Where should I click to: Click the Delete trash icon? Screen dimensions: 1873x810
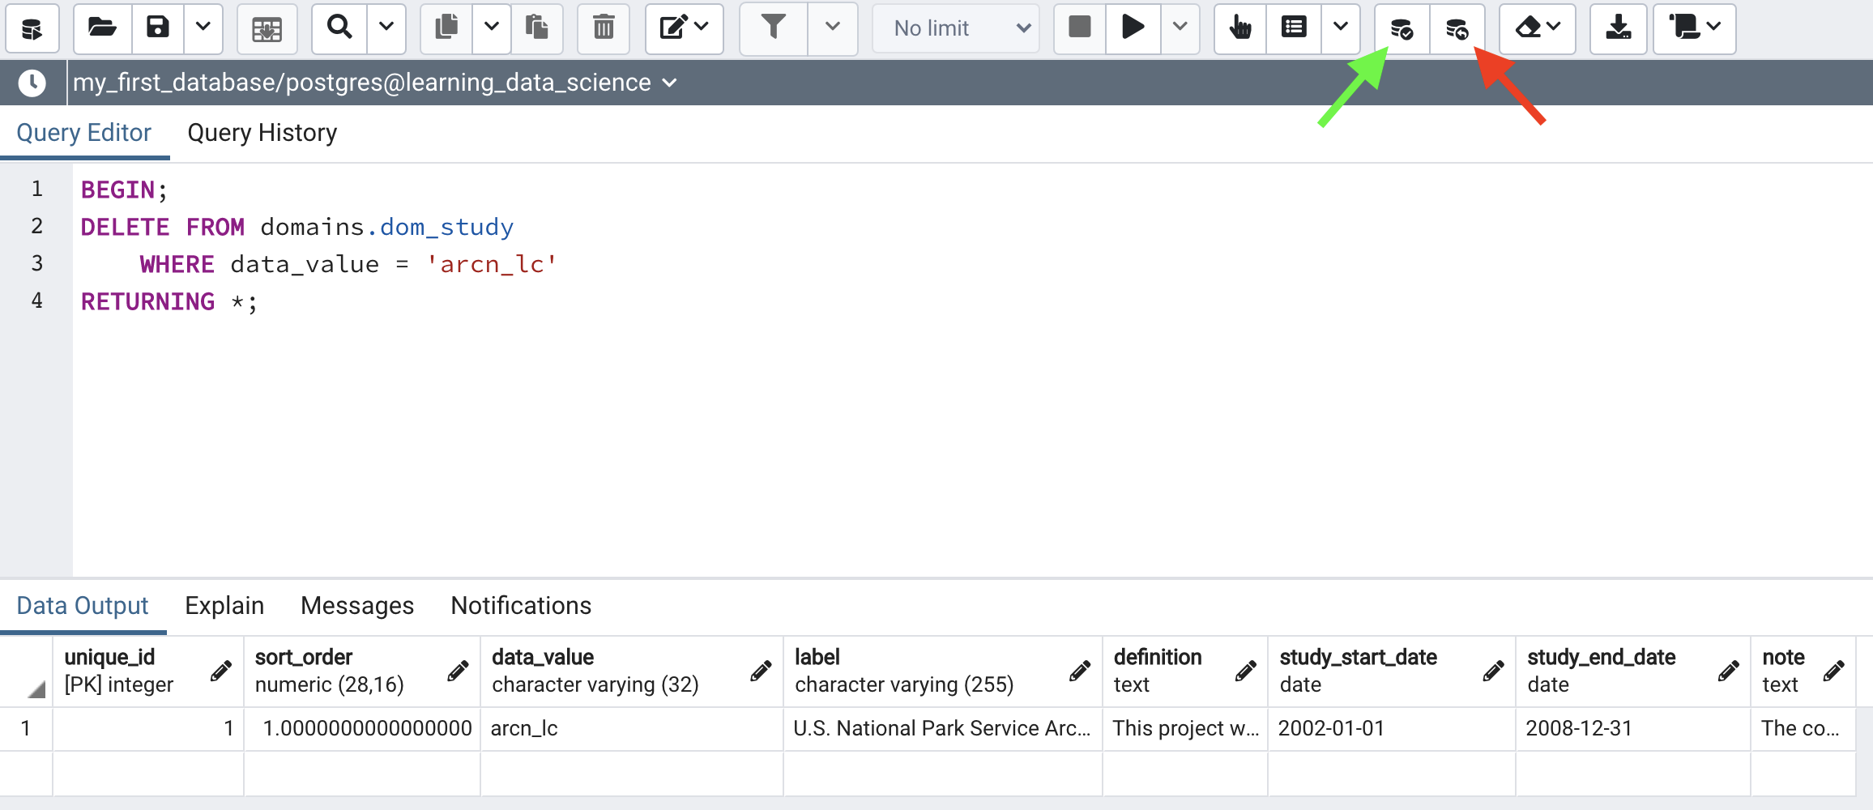coord(604,28)
